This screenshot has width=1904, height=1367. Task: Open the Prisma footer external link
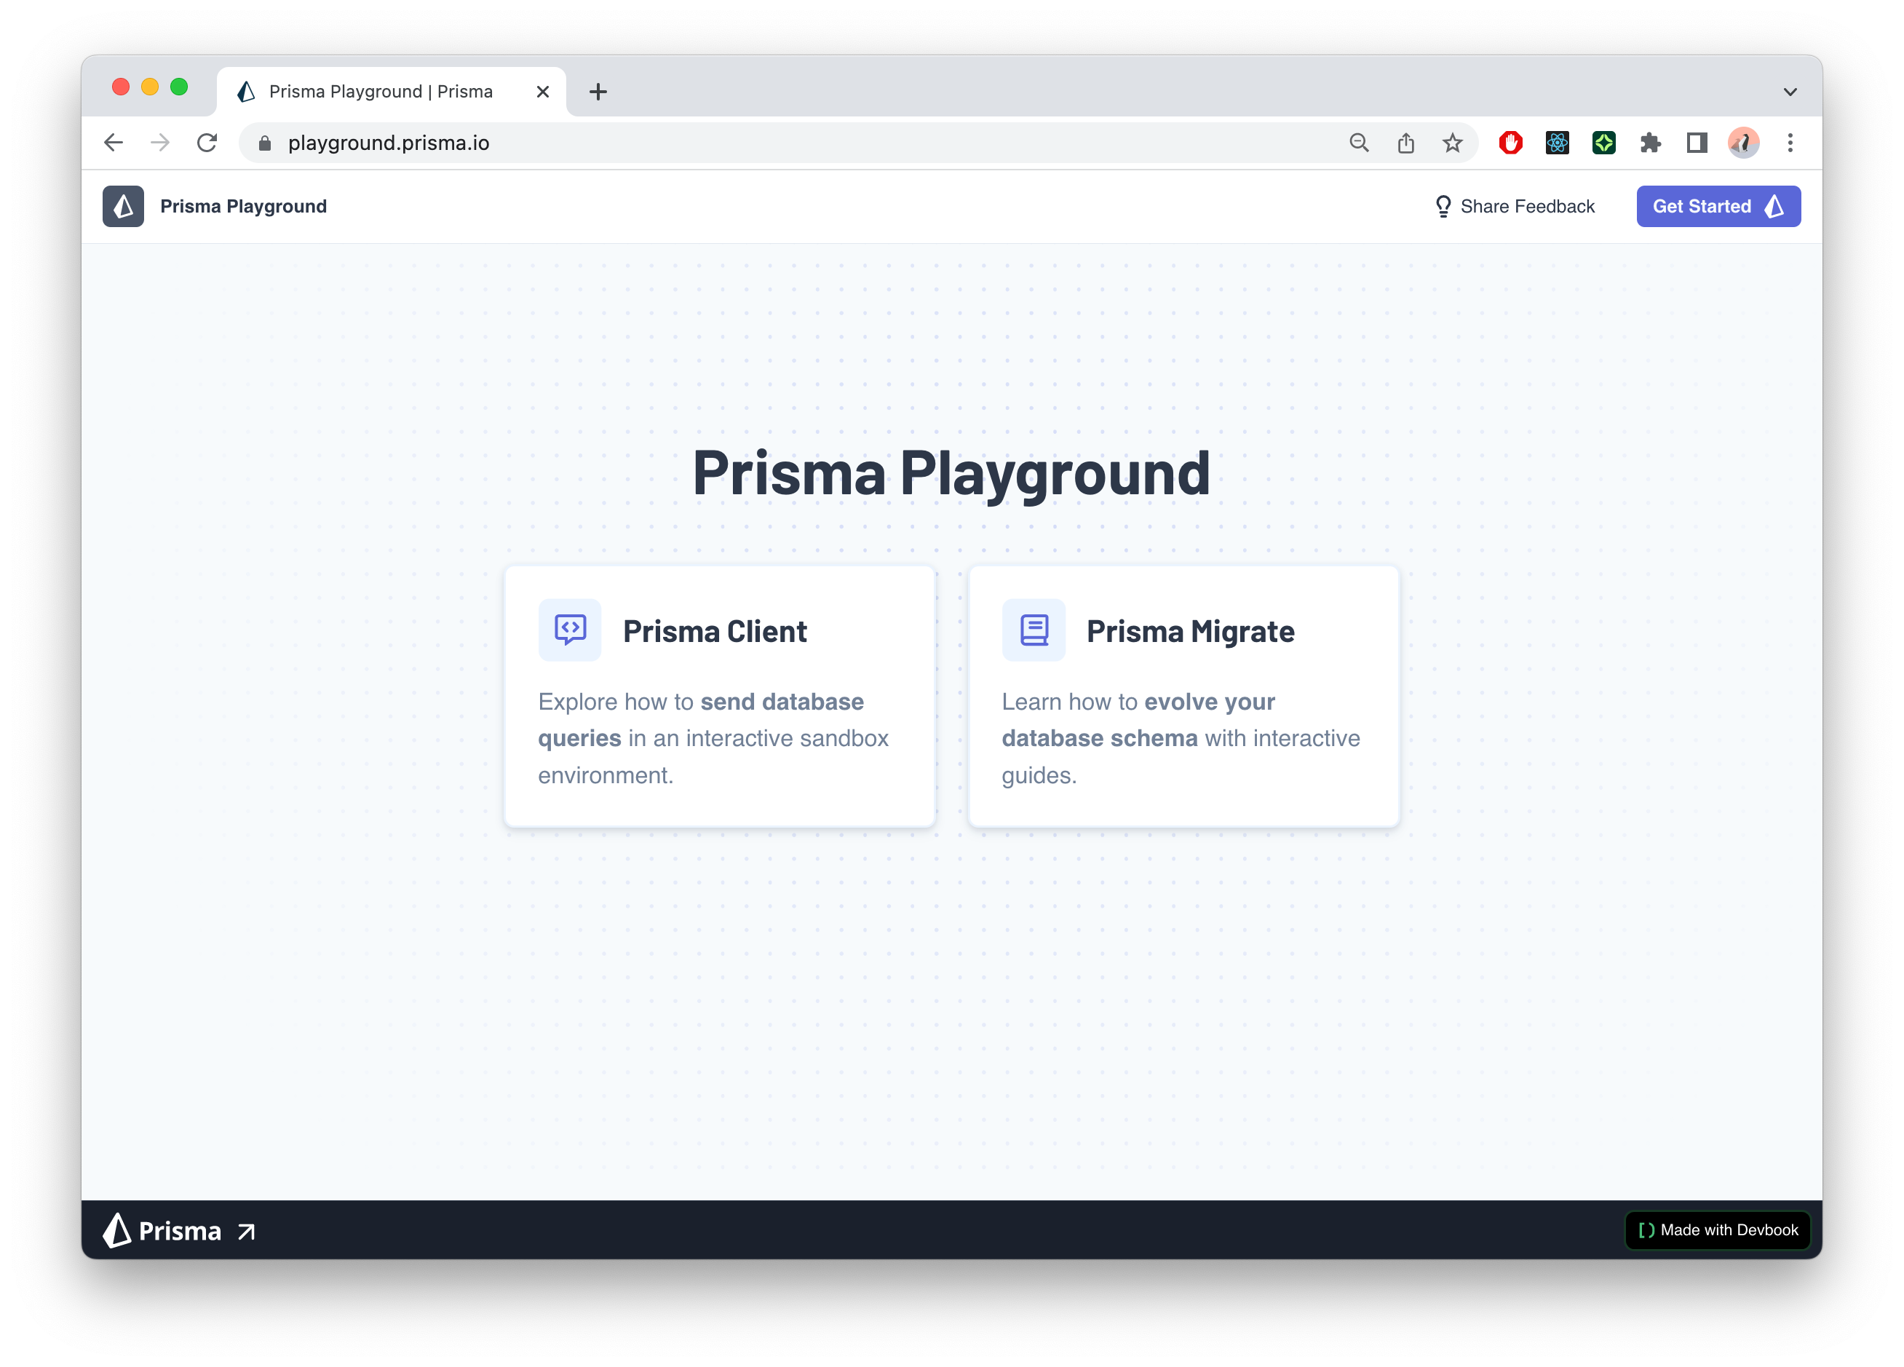(179, 1231)
